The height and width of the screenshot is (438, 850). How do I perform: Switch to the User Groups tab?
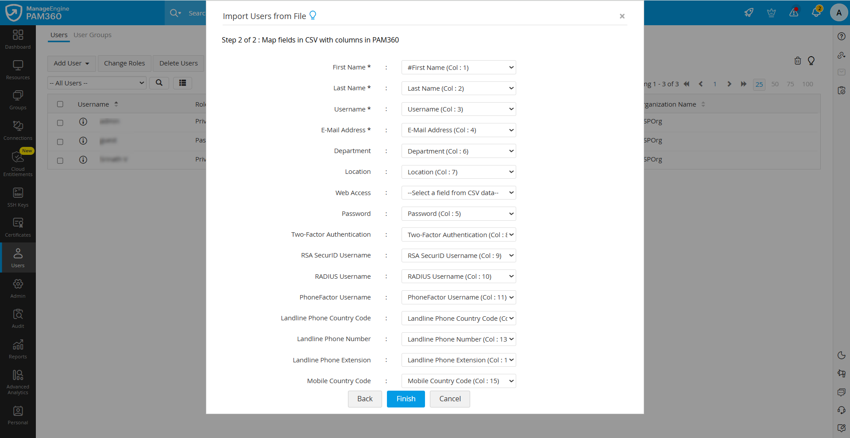(x=93, y=35)
